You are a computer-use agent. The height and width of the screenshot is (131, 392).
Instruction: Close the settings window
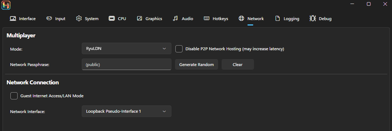click(385, 4)
